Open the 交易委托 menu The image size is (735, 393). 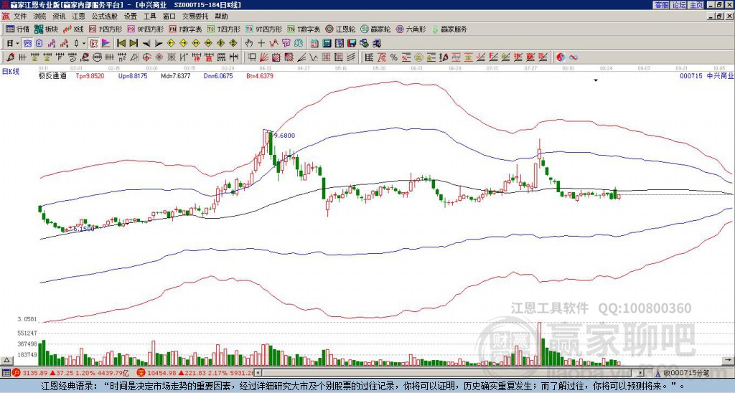pos(195,16)
